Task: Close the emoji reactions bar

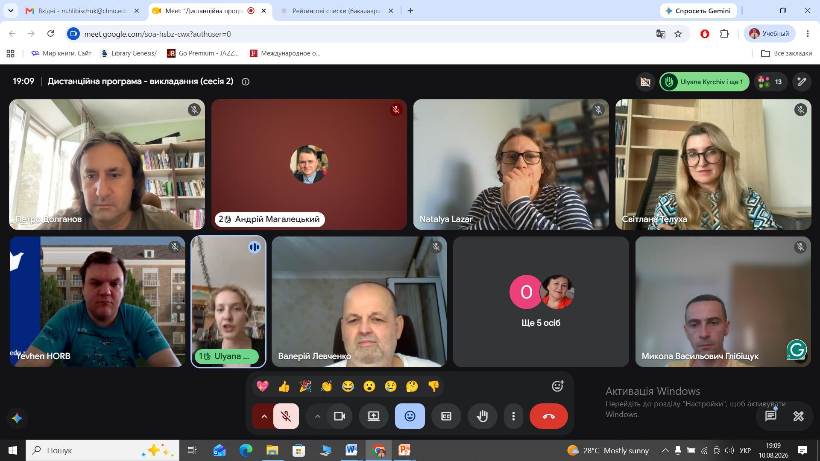Action: (410, 416)
